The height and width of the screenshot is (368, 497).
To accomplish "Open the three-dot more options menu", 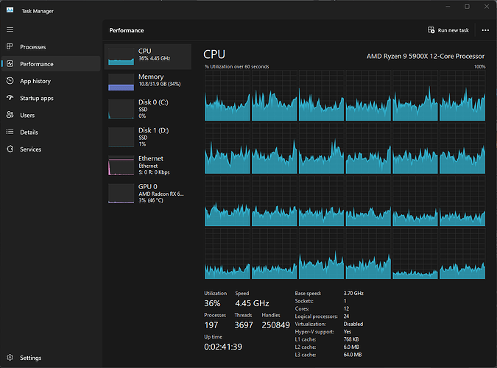I will (484, 30).
